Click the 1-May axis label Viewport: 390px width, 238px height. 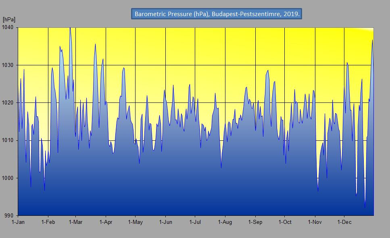(135, 222)
